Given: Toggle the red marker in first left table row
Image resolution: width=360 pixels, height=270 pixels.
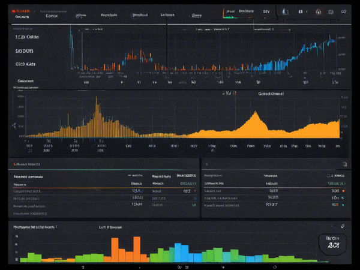Looking at the screenshot, I should [195, 191].
